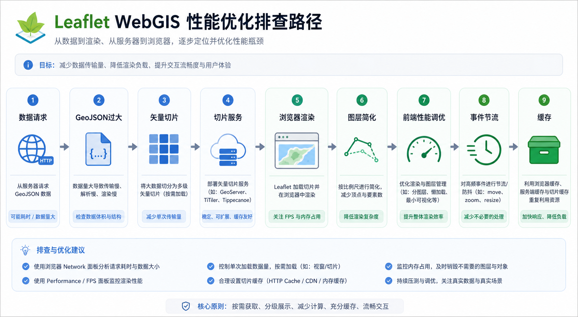Click the 浏览器渲染 step title

click(x=297, y=117)
